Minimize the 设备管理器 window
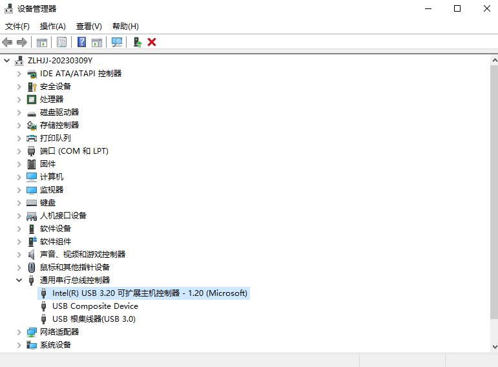498x367 pixels. coord(428,8)
